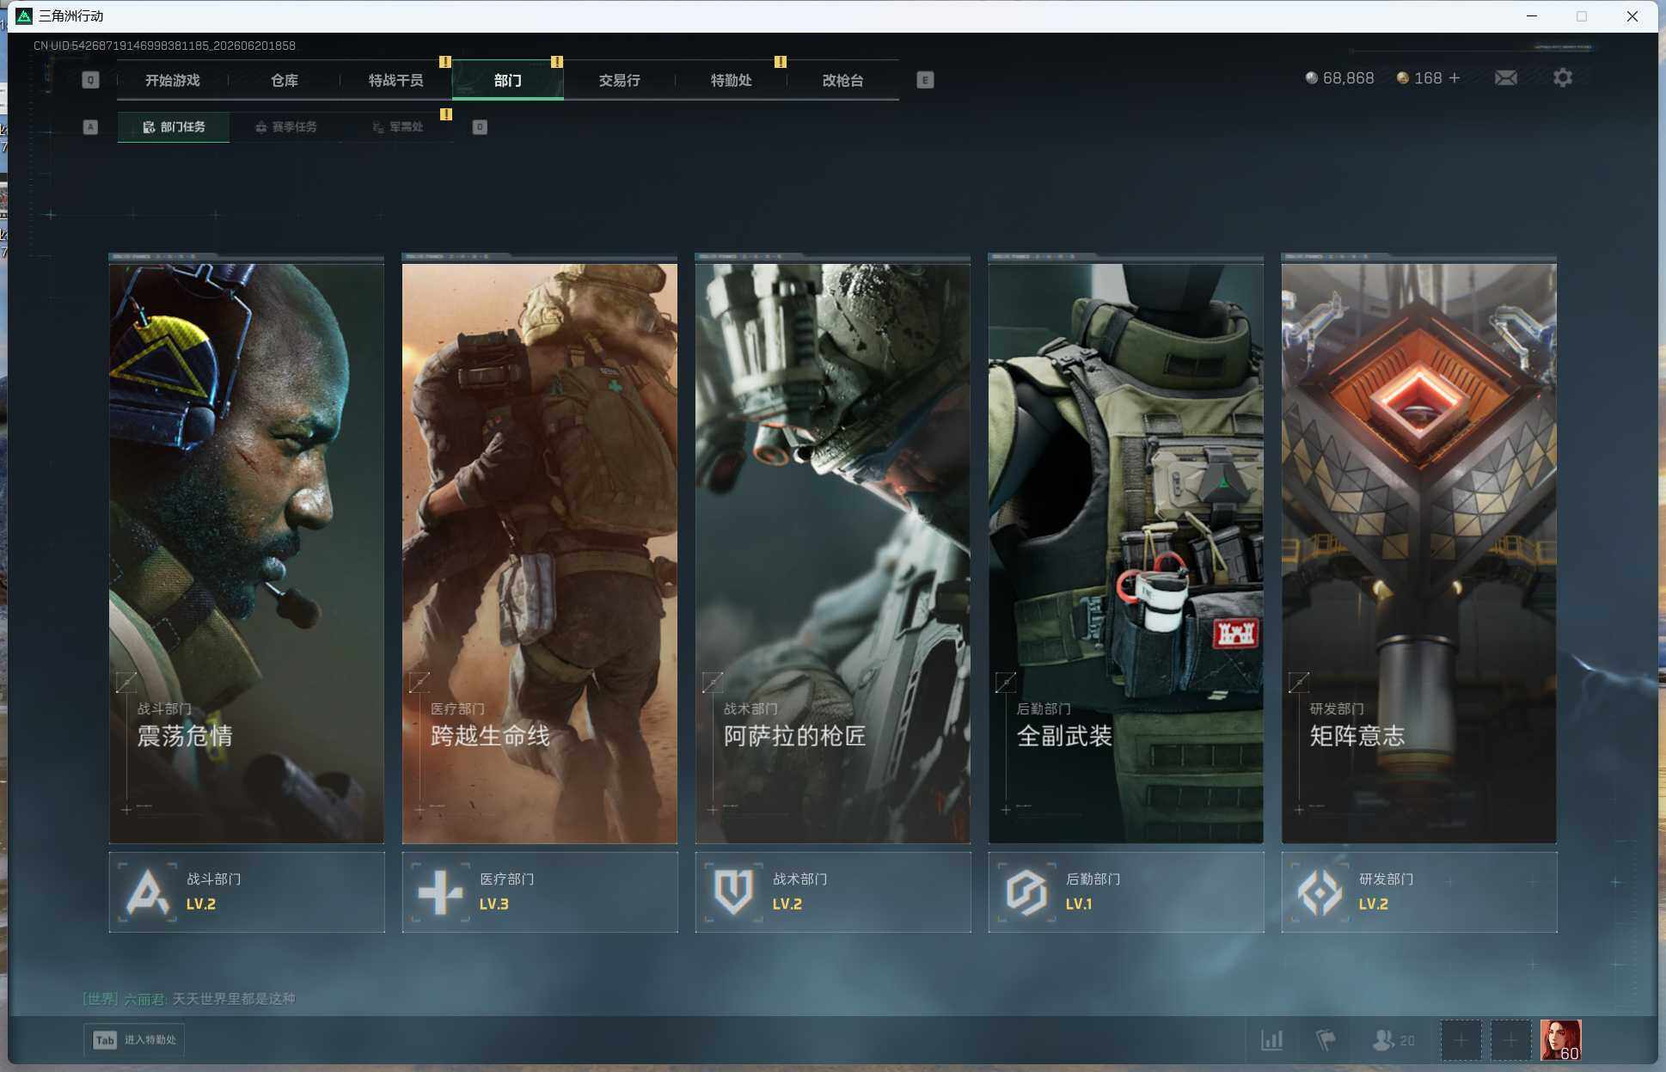The width and height of the screenshot is (1666, 1072).
Task: Switch to the 开始游戏 tab
Action: pos(172,80)
